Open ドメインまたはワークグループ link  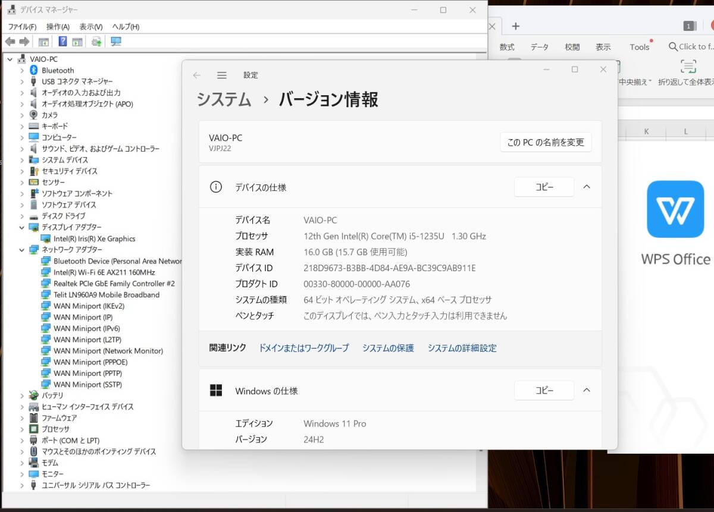[x=304, y=348]
